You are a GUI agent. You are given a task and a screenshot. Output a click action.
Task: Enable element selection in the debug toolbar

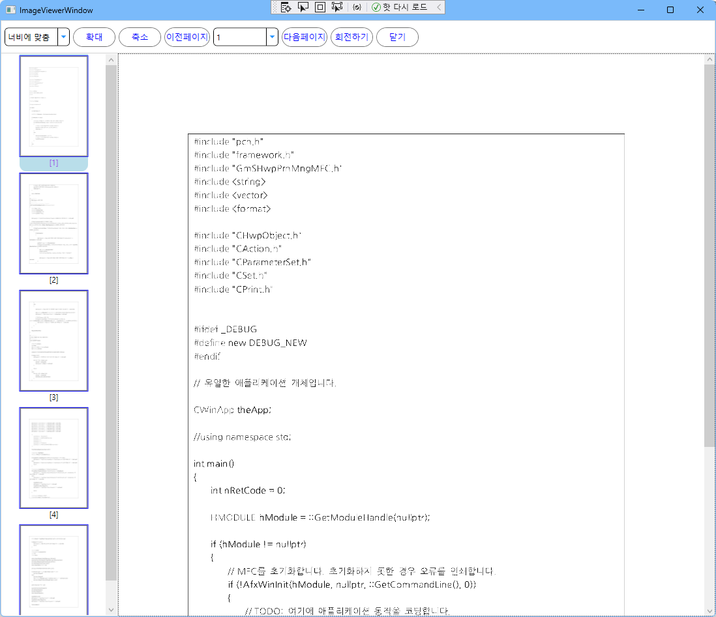303,7
